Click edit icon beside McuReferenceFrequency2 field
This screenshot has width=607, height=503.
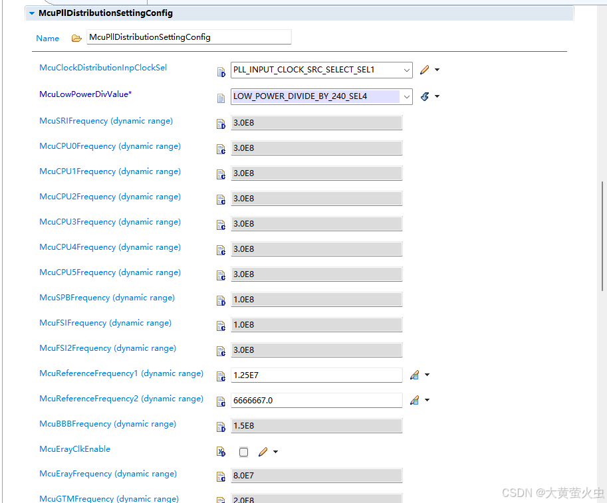pyautogui.click(x=415, y=400)
